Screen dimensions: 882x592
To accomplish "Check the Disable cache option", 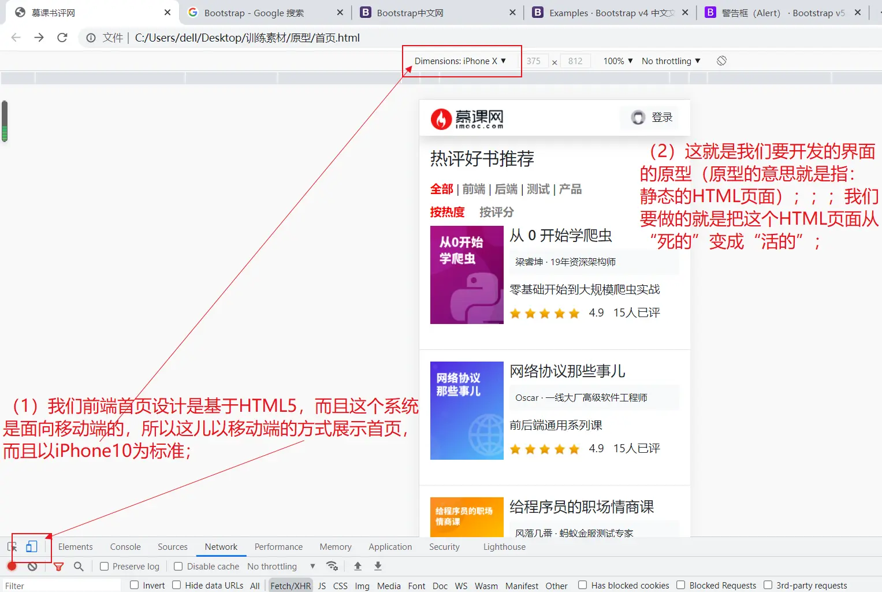I will click(x=178, y=566).
